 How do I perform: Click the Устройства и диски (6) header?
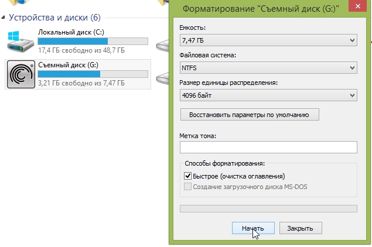pyautogui.click(x=55, y=18)
